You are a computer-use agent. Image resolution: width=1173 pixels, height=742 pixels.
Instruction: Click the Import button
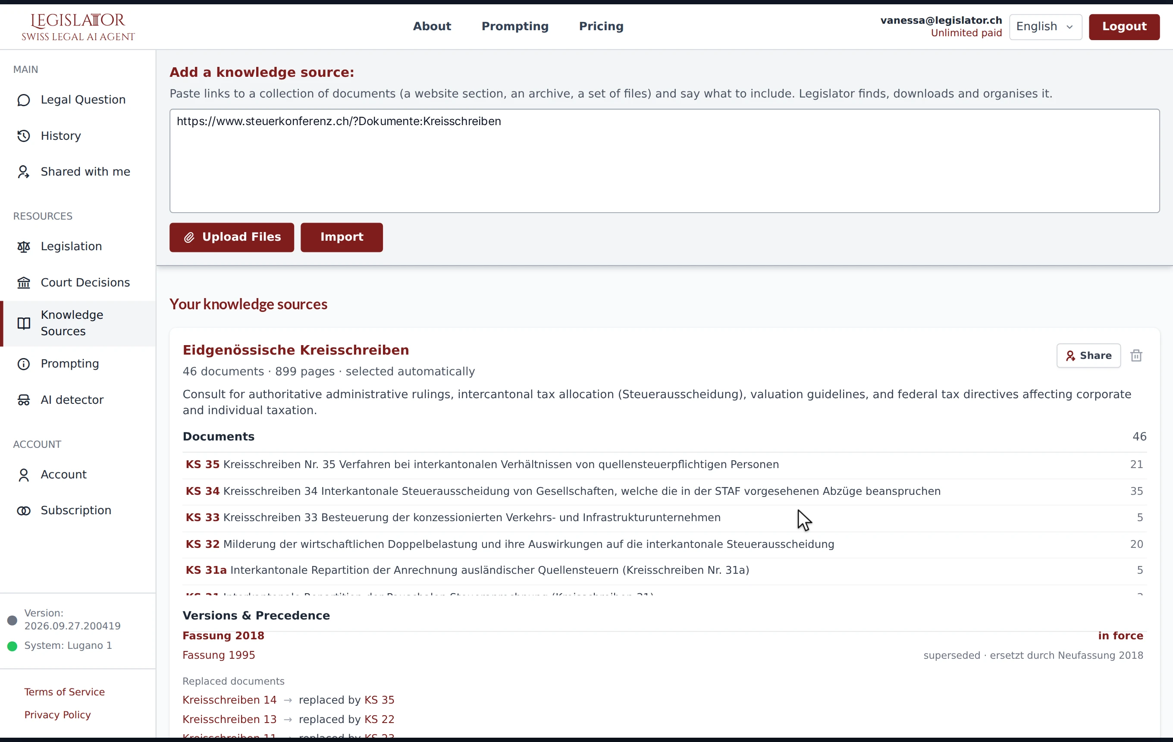point(342,237)
